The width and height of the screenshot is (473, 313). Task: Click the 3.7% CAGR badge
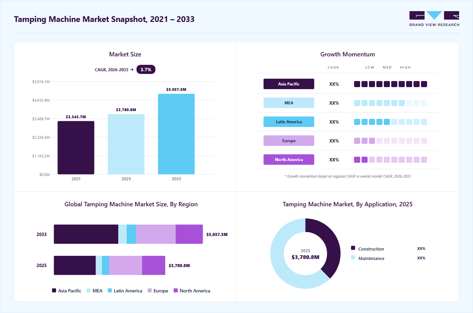pos(146,70)
